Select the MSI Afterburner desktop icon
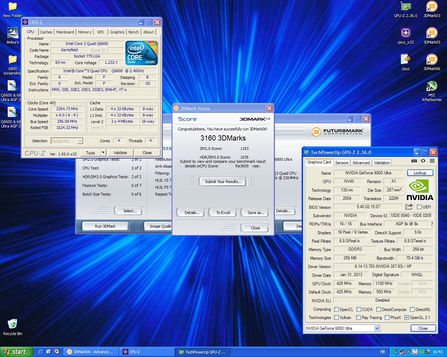This screenshot has height=357, width=447. (432, 91)
